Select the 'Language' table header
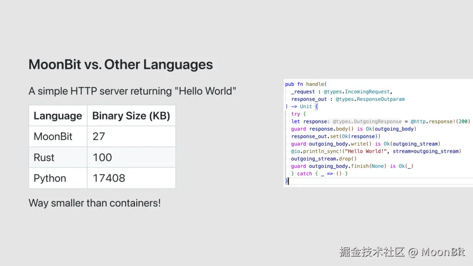Viewport: 473px width, 266px height. 58,115
